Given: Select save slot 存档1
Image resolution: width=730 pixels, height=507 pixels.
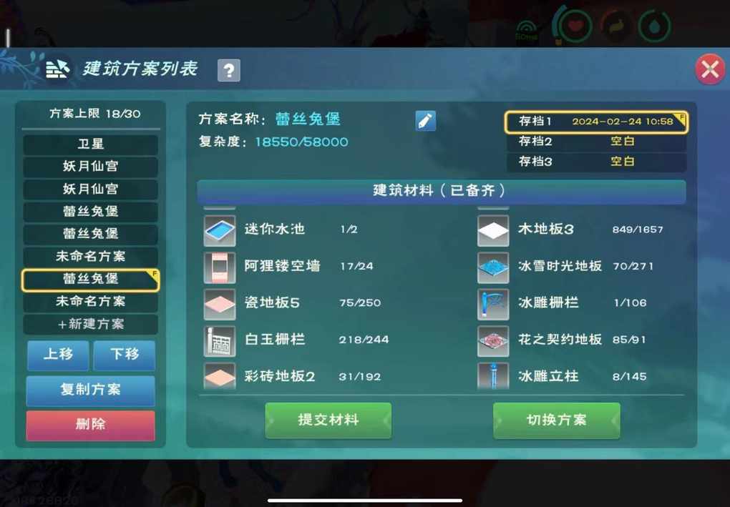Looking at the screenshot, I should tap(596, 122).
